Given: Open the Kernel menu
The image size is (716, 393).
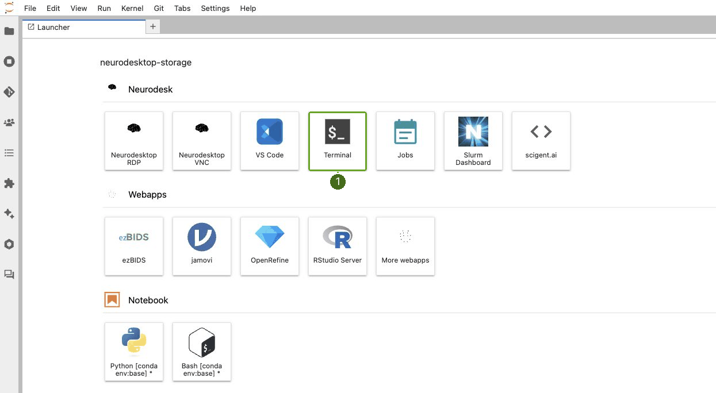Looking at the screenshot, I should coord(133,8).
